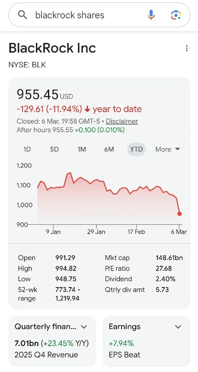The height and width of the screenshot is (372, 198).
Task: Select the highlighted YTD range
Action: tap(136, 149)
